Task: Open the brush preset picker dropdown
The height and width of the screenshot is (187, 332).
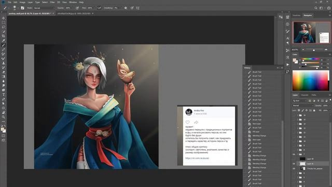Action: (18, 8)
